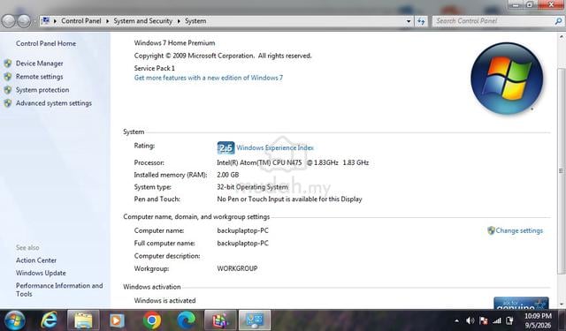Click the Show desktop strip at taskbar end
Viewport: 566px width, 331px height.
(562, 320)
